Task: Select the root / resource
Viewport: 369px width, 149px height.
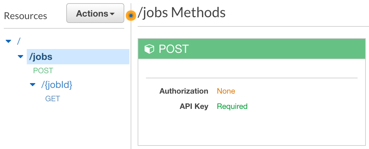Action: (x=19, y=41)
